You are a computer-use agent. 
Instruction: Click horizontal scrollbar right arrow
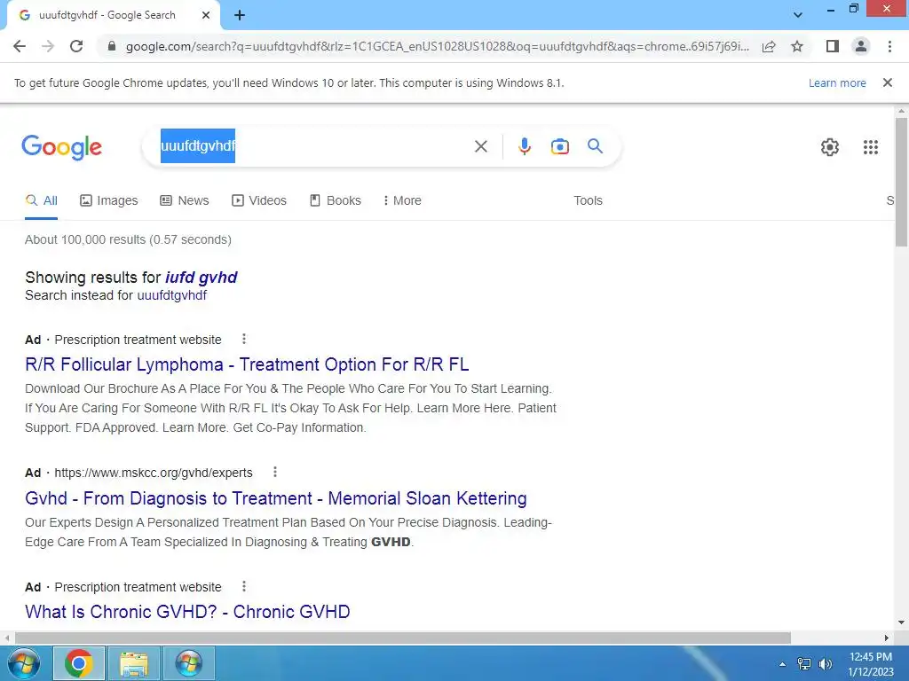pyautogui.click(x=887, y=638)
